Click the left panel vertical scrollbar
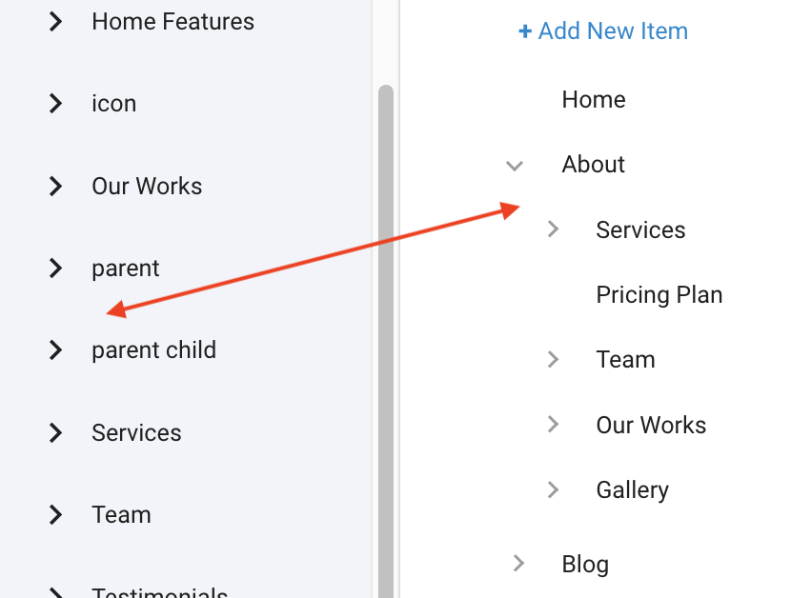This screenshot has width=791, height=598. 386,333
